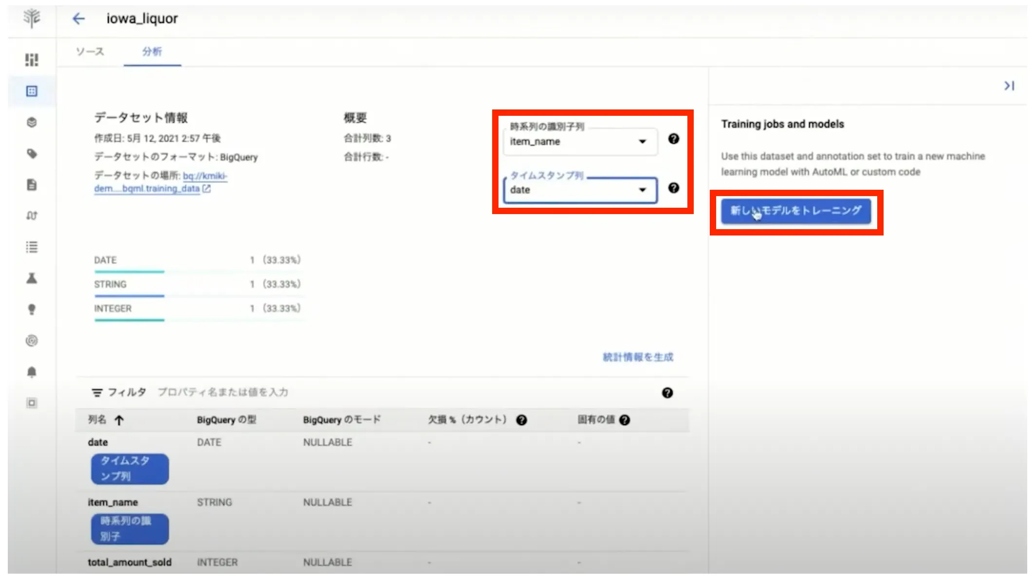
Task: Click the STRING type in item_name row
Action: pyautogui.click(x=214, y=502)
